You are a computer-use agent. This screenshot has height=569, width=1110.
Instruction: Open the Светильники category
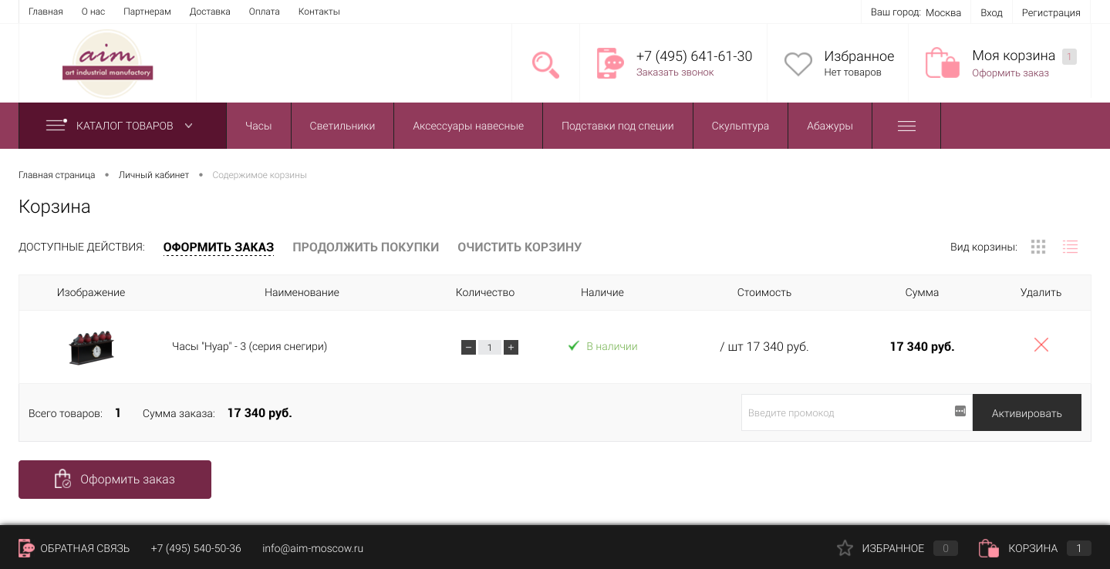click(342, 126)
